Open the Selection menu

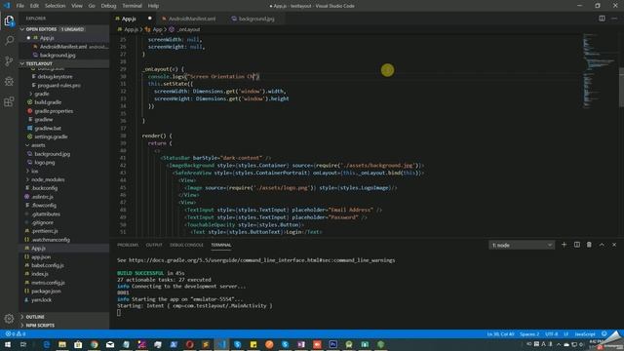[x=55, y=6]
